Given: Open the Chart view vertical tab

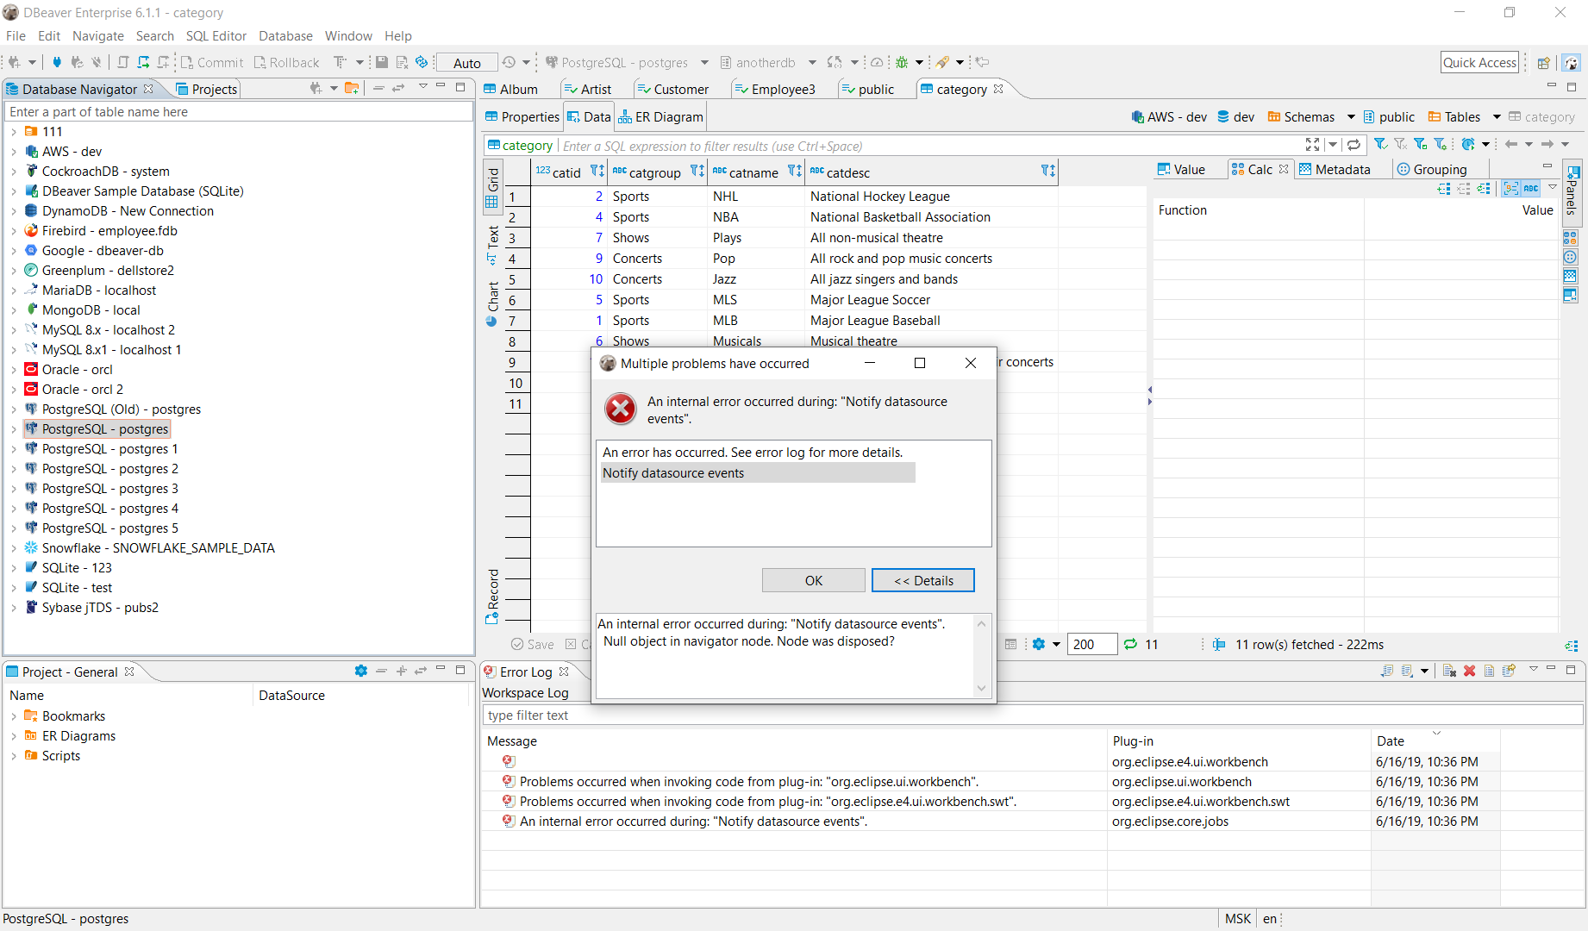Looking at the screenshot, I should 492,303.
